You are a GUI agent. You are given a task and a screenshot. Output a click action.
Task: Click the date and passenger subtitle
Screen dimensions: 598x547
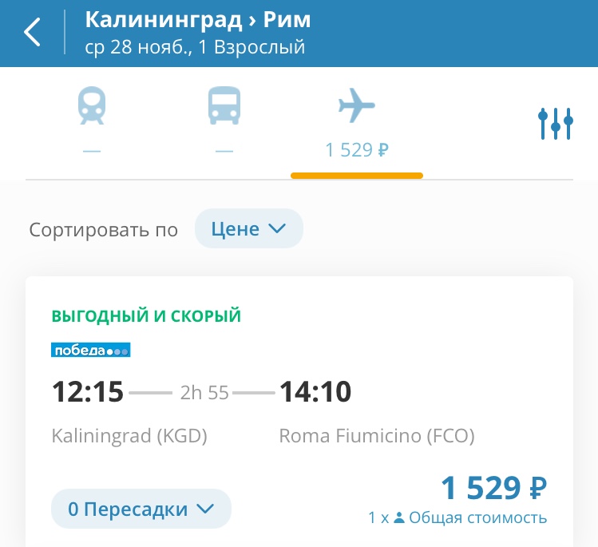(195, 47)
